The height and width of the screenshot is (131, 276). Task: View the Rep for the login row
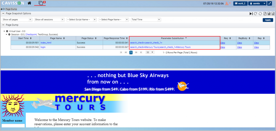tap(257, 47)
